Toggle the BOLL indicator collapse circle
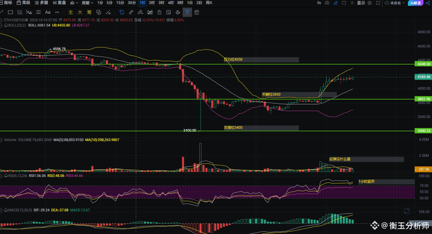The height and width of the screenshot is (234, 432). 2,25
